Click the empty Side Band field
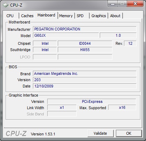146x141 pixels. pyautogui.click(x=62, y=114)
